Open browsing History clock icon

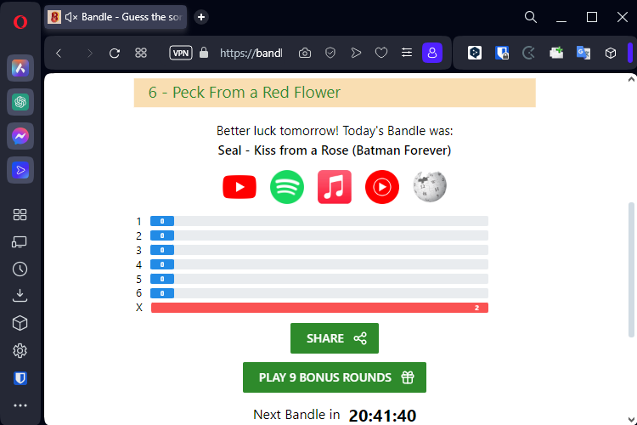tap(20, 269)
